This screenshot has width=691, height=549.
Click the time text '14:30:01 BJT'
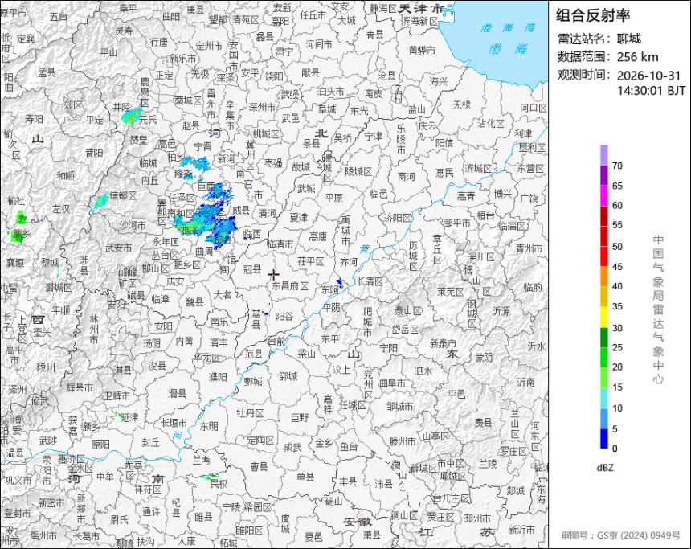tap(652, 90)
